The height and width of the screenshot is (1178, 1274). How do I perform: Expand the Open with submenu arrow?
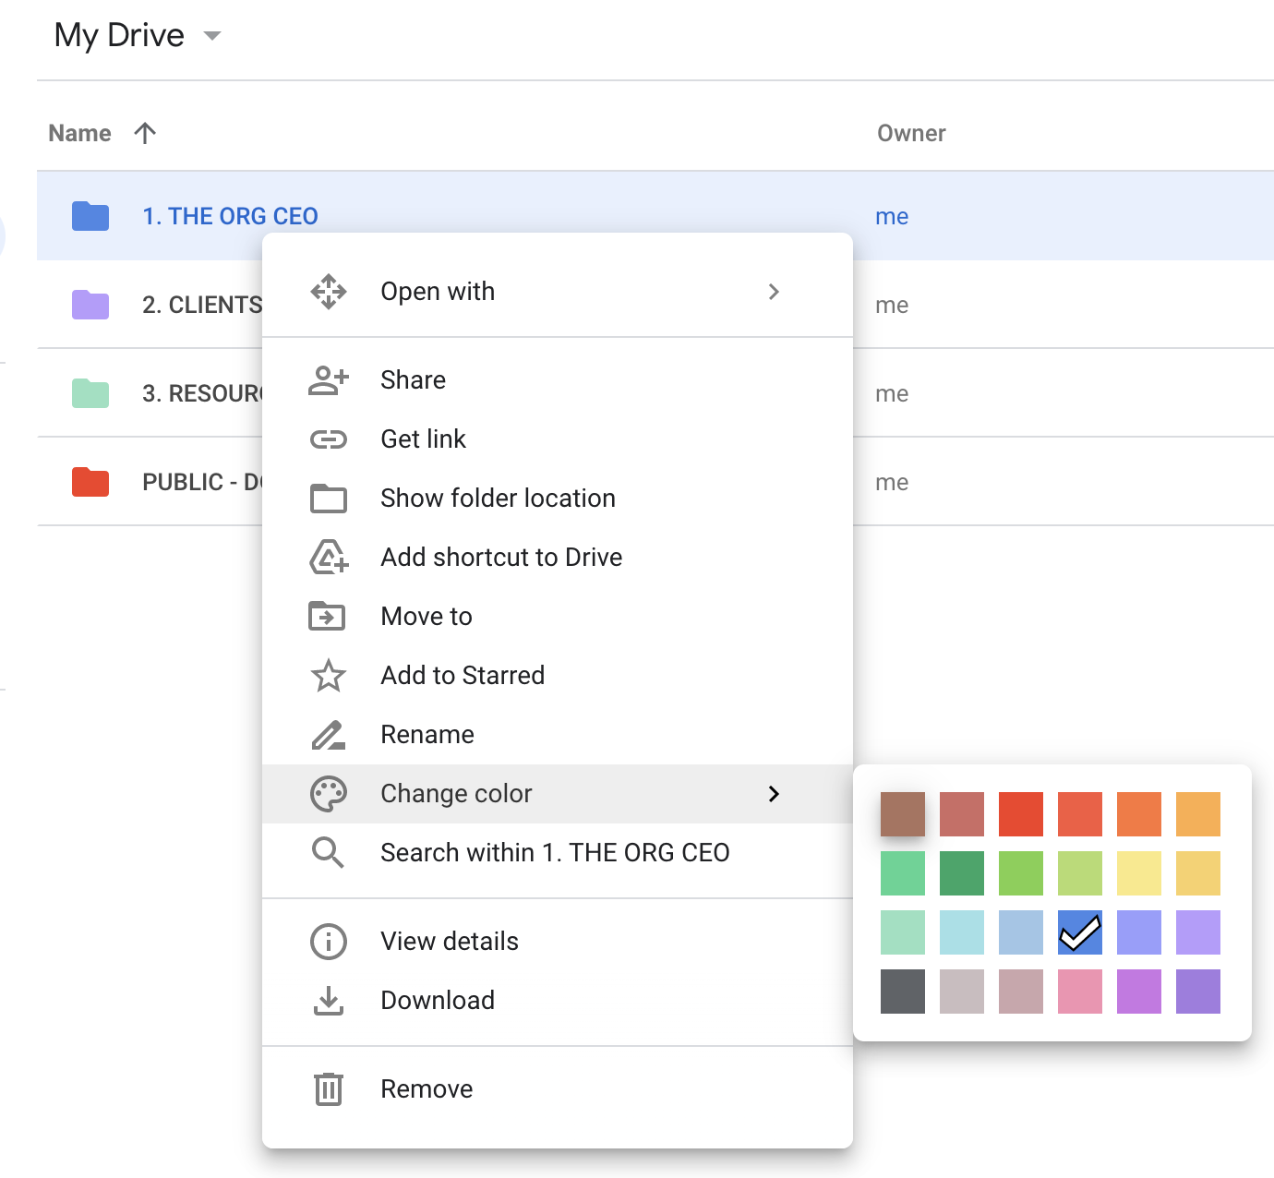774,292
